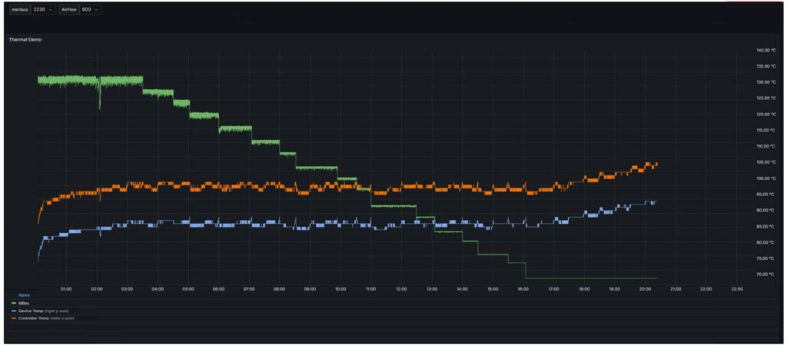Open the AirFlow variable dropdown showing 600

point(90,9)
